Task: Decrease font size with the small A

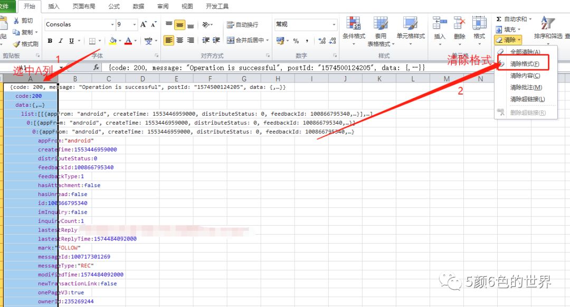Action: pos(154,24)
